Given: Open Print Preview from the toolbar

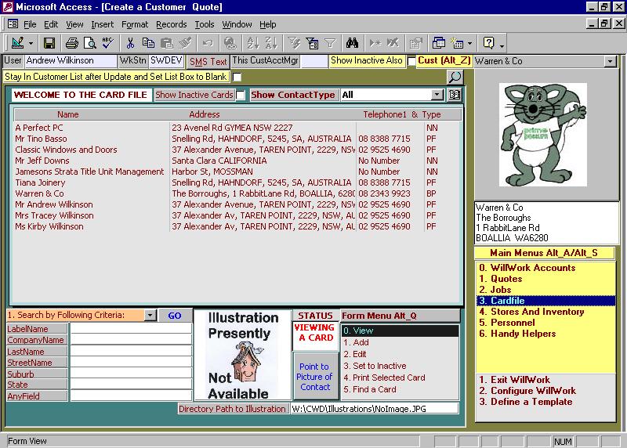Looking at the screenshot, I should [89, 43].
